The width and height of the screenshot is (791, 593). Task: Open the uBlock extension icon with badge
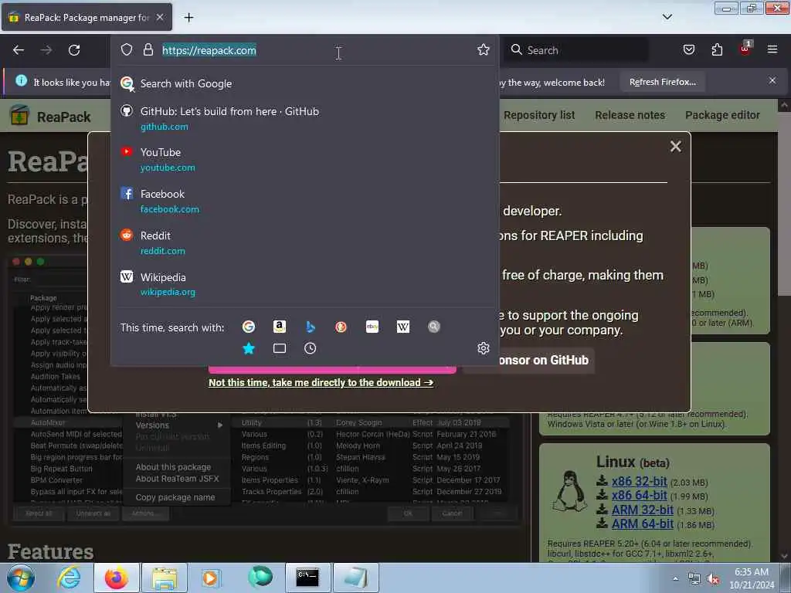pos(745,49)
